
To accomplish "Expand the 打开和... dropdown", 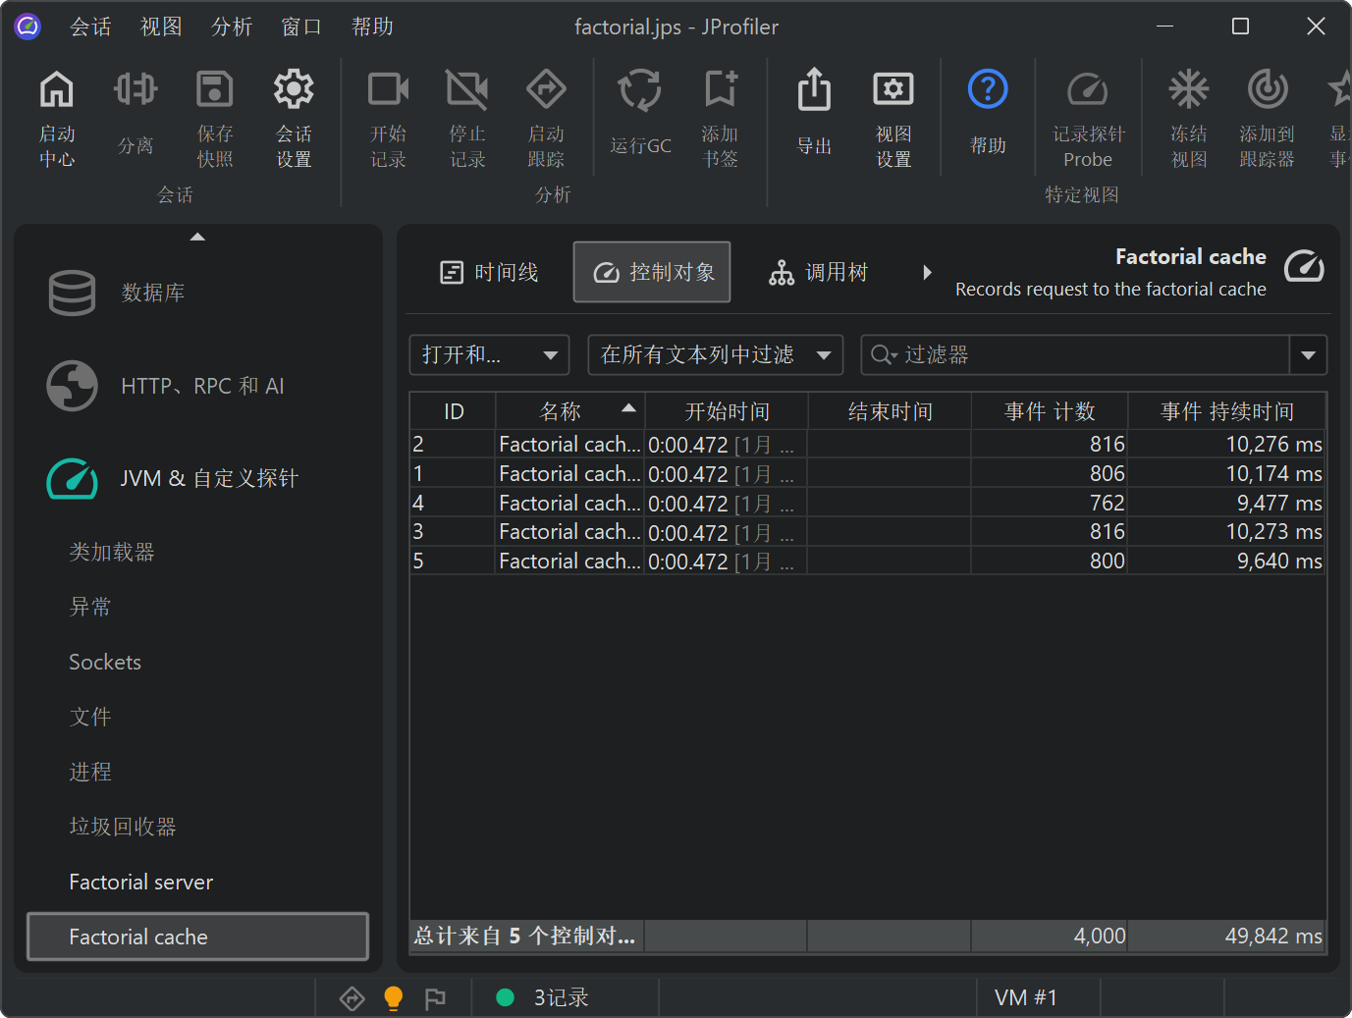I will click(489, 355).
